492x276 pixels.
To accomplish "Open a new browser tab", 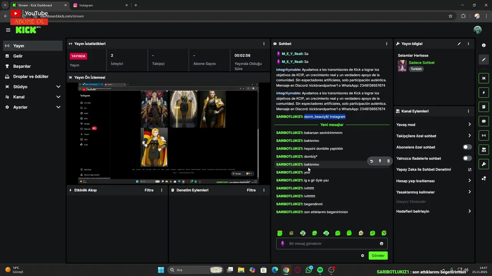I will coord(136,5).
